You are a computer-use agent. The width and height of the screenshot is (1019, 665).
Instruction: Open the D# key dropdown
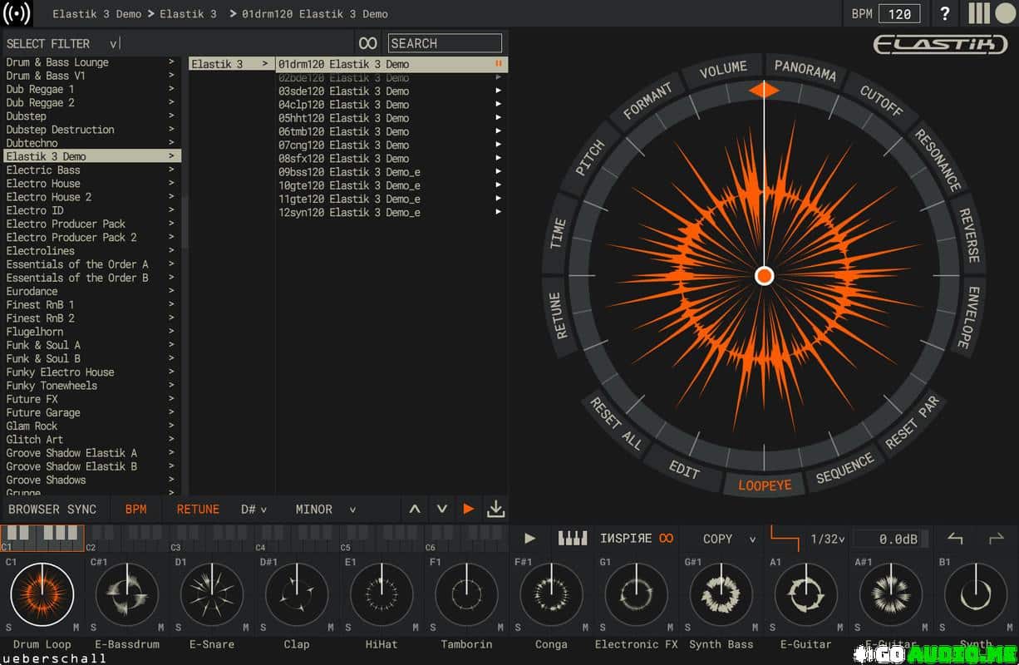point(254,509)
